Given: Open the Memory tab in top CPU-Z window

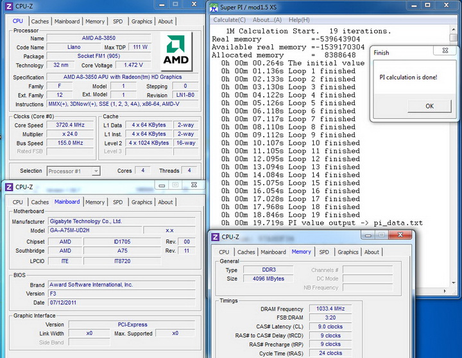Looking at the screenshot, I should (95, 21).
